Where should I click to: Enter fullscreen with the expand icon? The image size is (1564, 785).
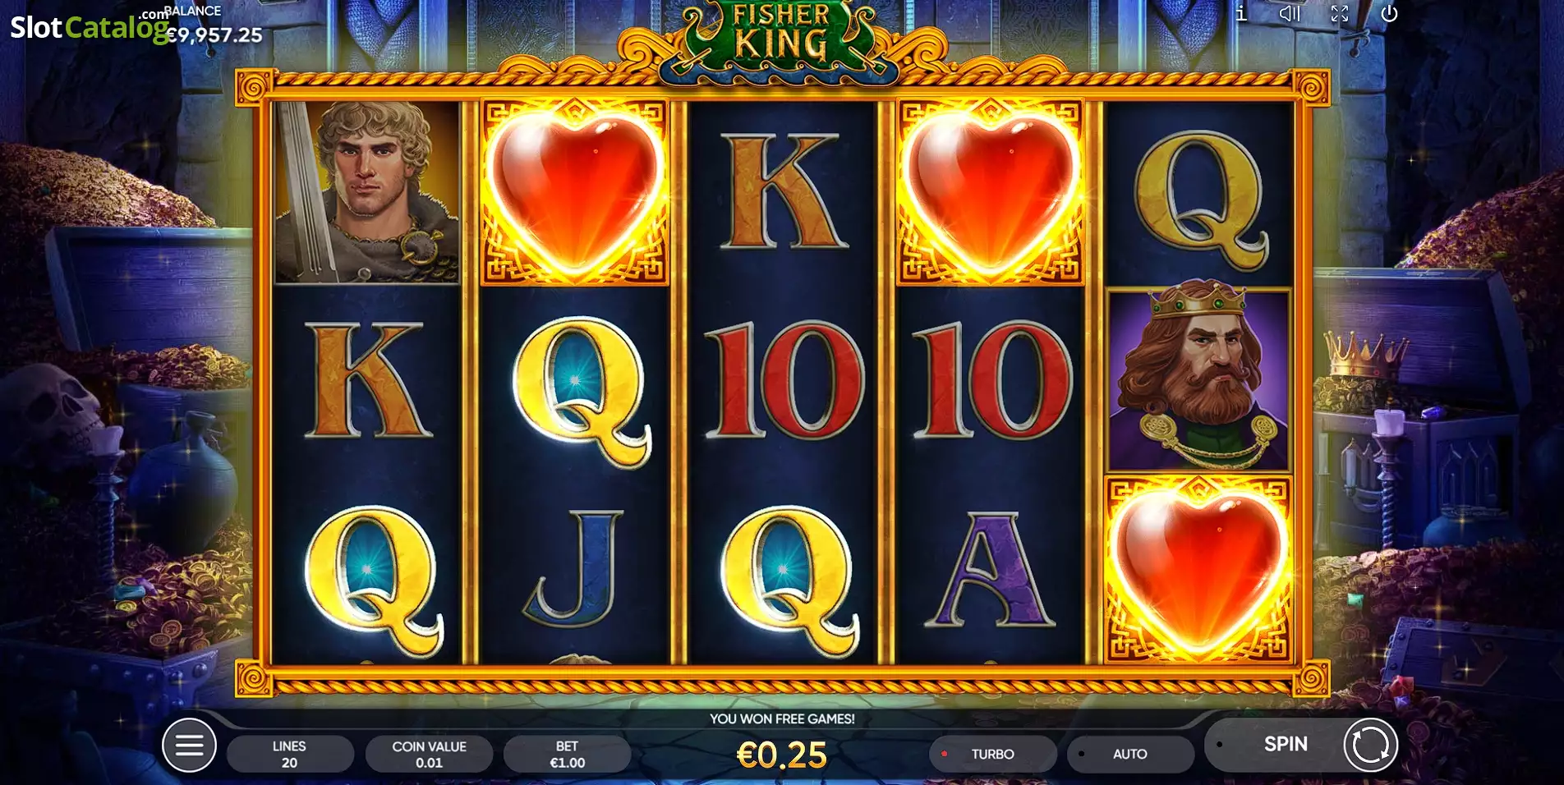(x=1340, y=13)
